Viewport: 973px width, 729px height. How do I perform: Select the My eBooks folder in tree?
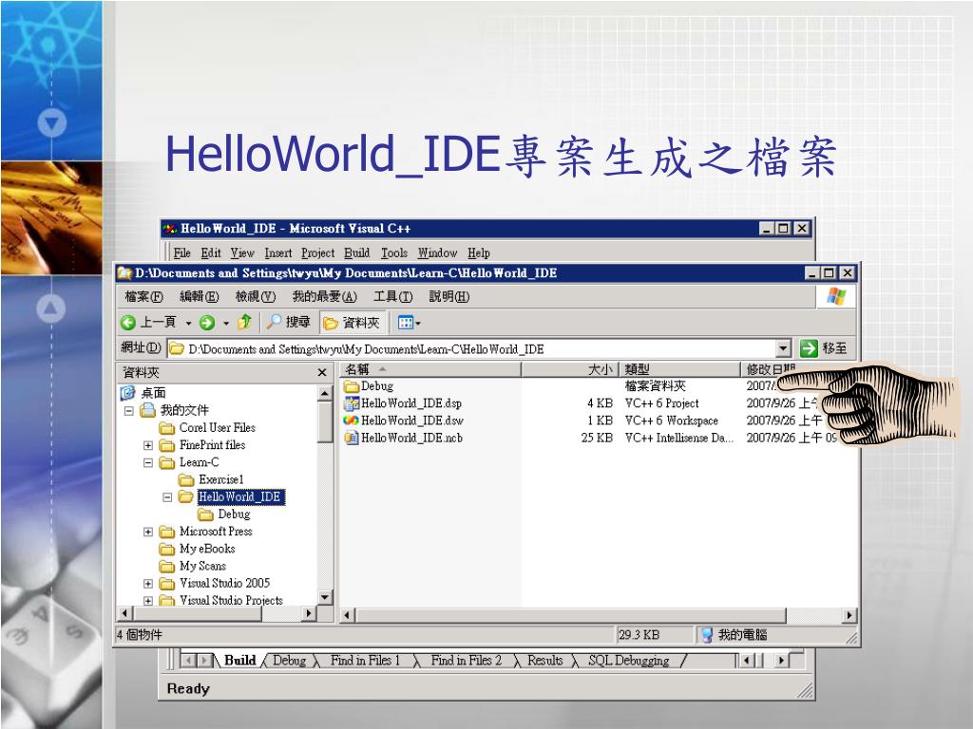click(x=207, y=550)
